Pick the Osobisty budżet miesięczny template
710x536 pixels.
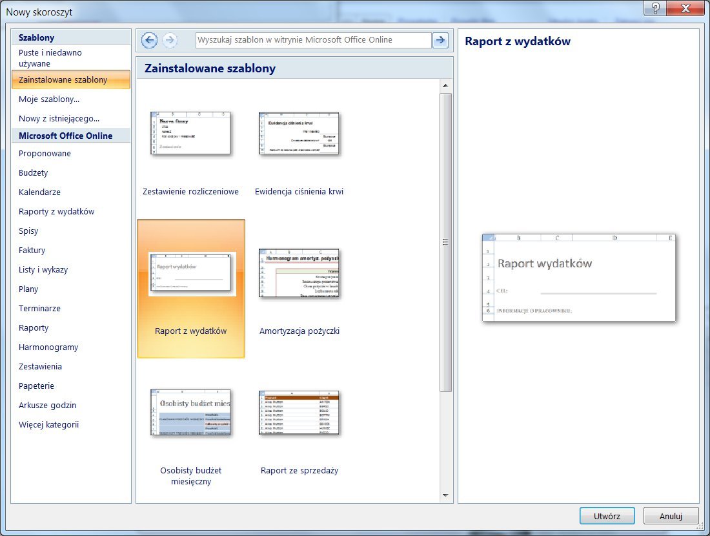pos(190,413)
